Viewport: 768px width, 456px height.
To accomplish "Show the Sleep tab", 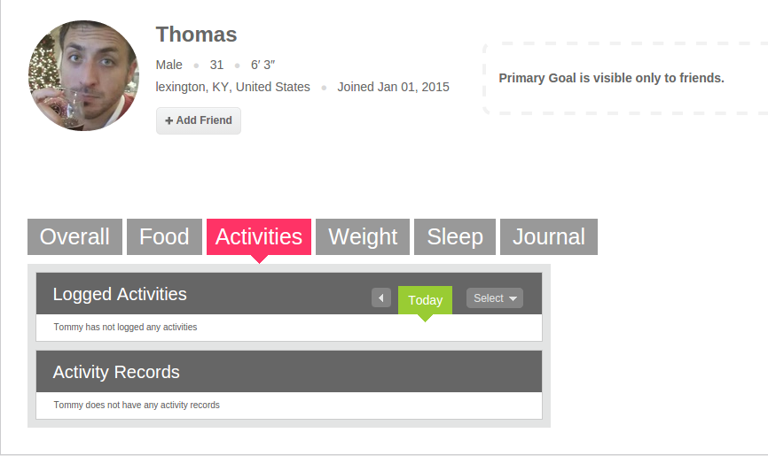I will 455,236.
